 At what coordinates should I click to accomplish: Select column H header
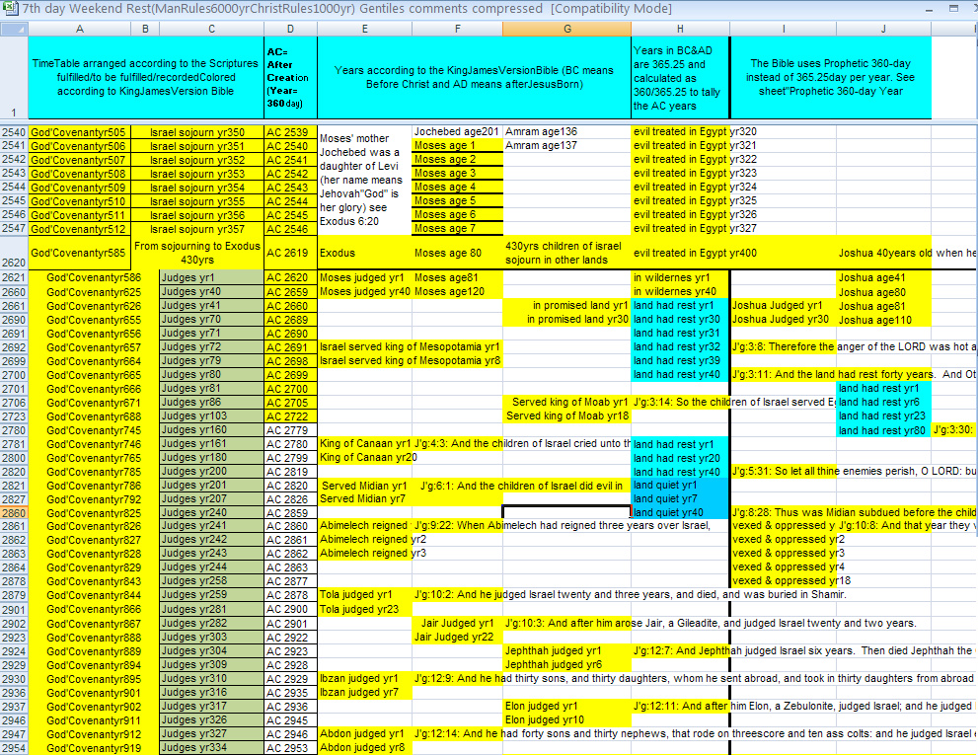681,29
